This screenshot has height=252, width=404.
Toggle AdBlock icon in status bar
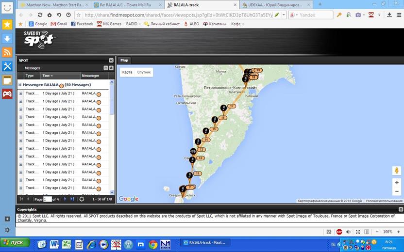click(339, 232)
